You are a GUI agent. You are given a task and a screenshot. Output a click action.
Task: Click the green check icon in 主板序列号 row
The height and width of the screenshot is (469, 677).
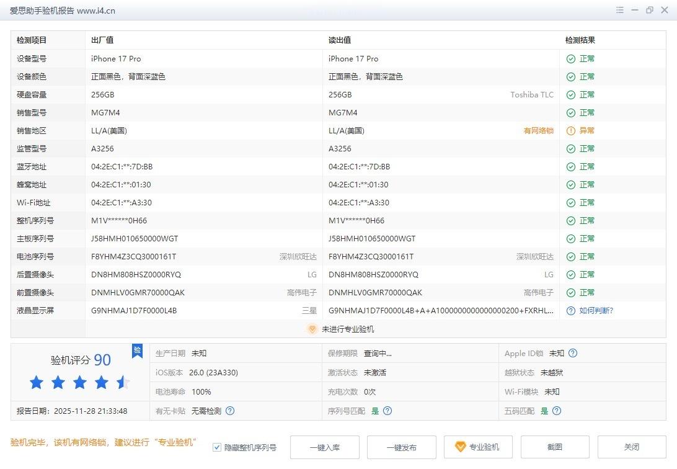[x=571, y=239]
